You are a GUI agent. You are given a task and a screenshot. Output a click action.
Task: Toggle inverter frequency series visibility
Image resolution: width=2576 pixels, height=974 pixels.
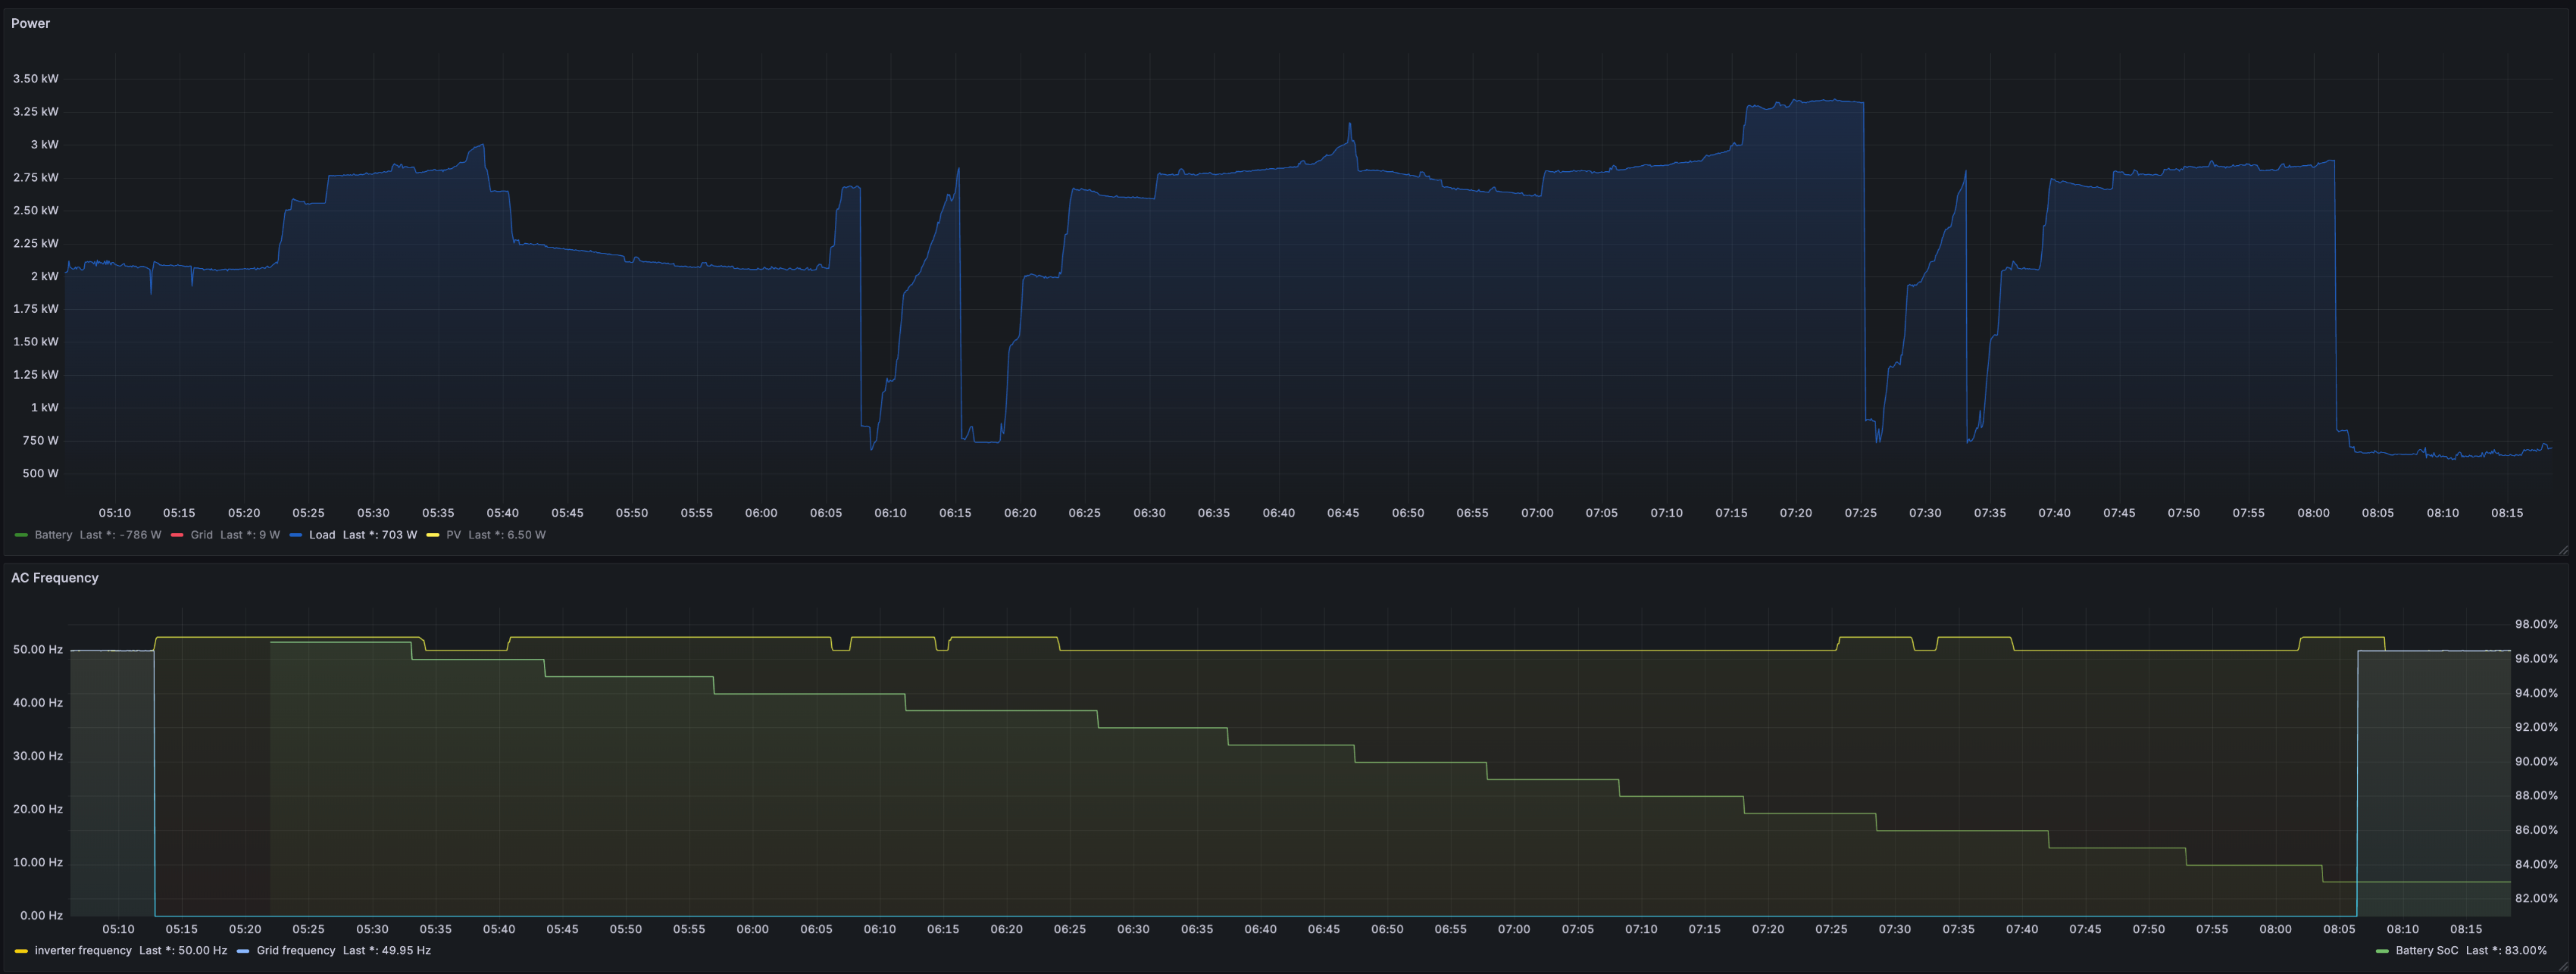coord(83,951)
